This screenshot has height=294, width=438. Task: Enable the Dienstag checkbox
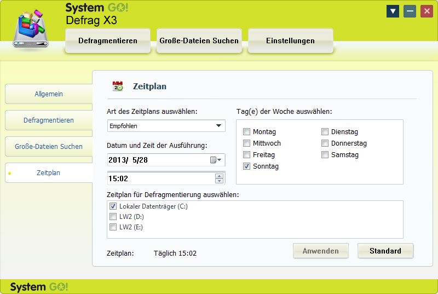point(325,131)
